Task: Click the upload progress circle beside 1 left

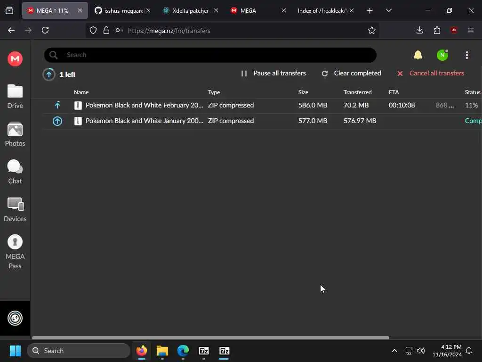Action: click(48, 74)
